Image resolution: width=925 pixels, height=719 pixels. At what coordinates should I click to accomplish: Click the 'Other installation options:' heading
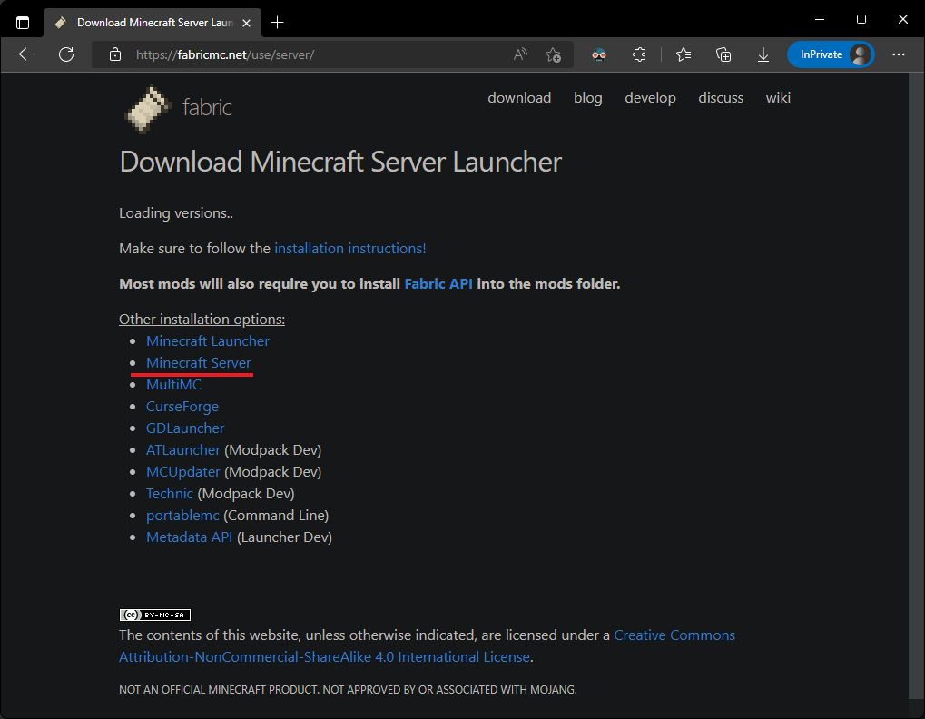202,319
